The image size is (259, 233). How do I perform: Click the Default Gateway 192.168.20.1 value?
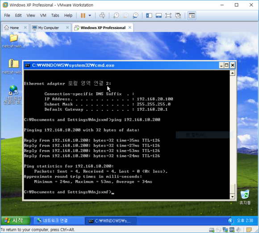(x=152, y=109)
